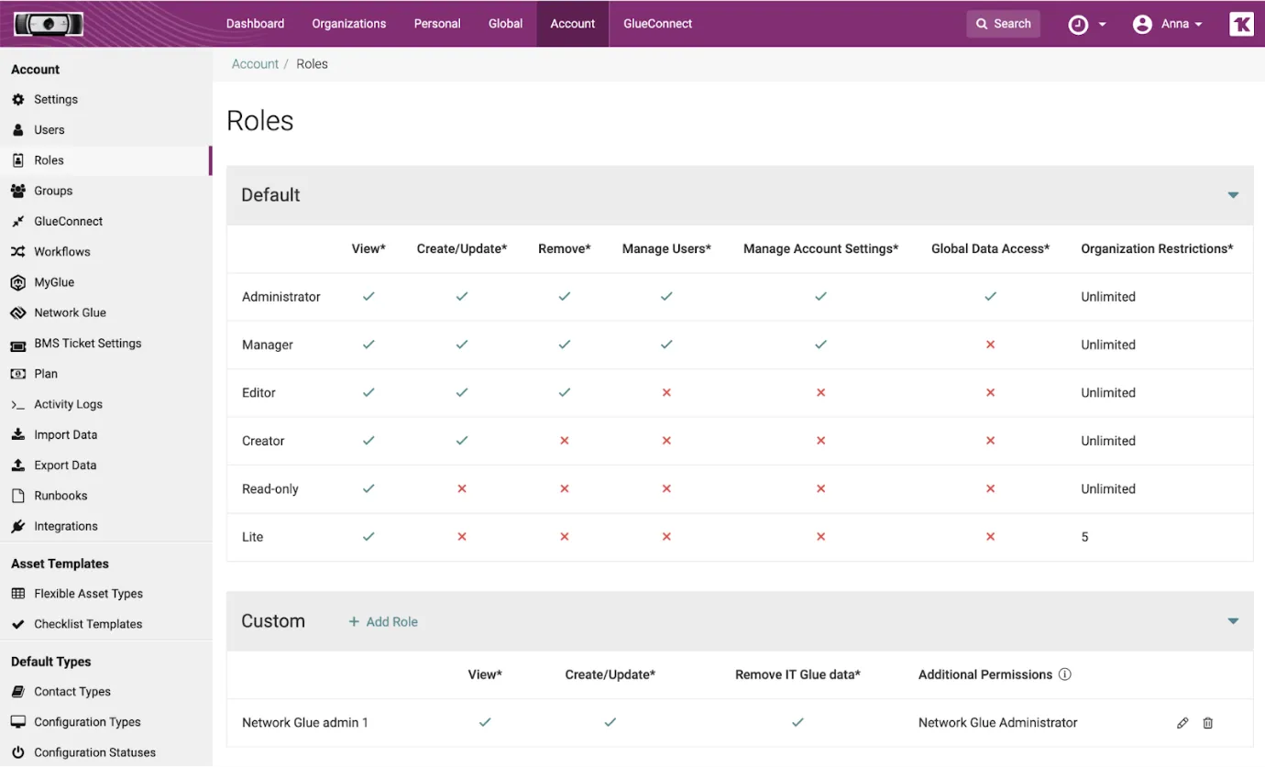Click the Kaseya K logo icon
Image resolution: width=1265 pixels, height=767 pixels.
[1241, 24]
